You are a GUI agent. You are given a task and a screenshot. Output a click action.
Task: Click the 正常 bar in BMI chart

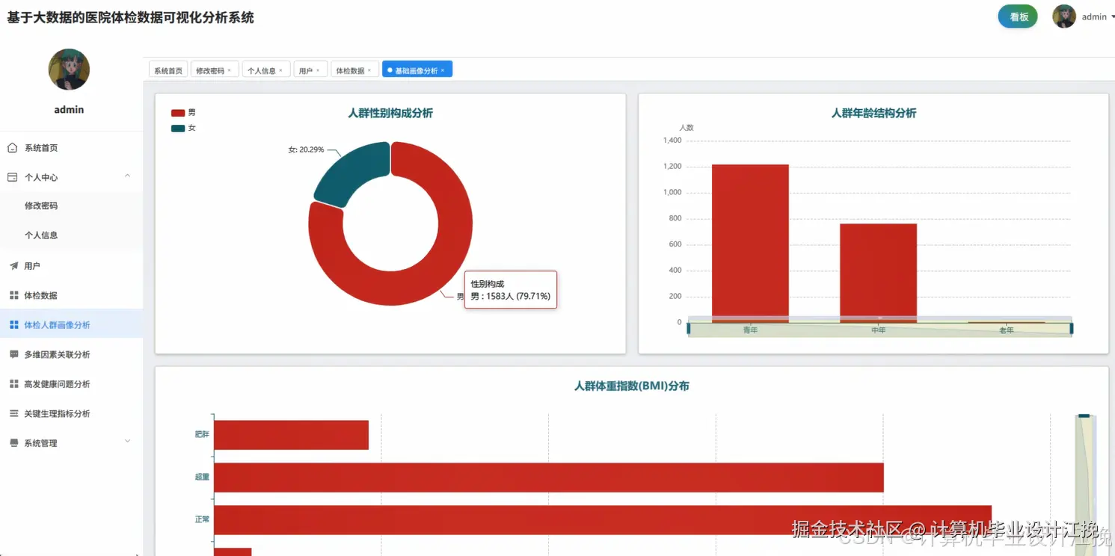[x=603, y=520]
